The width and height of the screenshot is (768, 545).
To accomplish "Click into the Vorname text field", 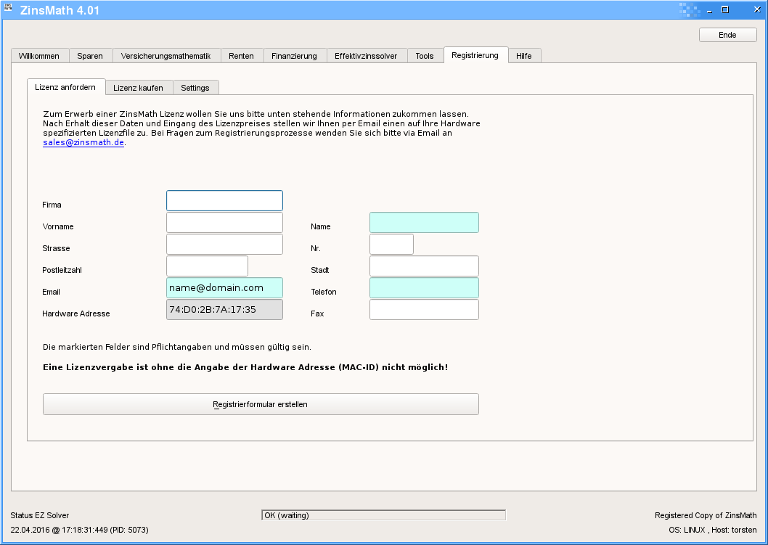I will (x=224, y=223).
